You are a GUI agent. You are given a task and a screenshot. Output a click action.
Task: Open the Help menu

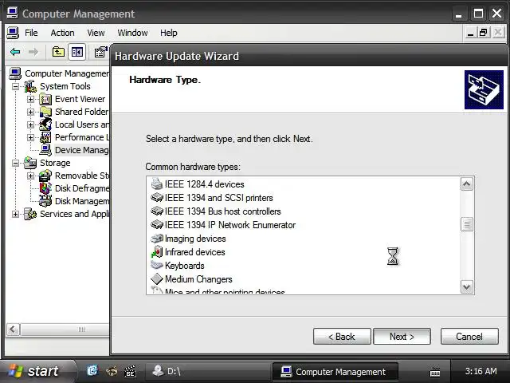coord(168,33)
